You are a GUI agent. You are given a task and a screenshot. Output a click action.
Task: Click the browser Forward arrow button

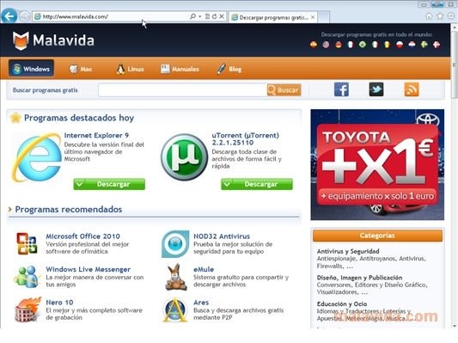(25, 16)
